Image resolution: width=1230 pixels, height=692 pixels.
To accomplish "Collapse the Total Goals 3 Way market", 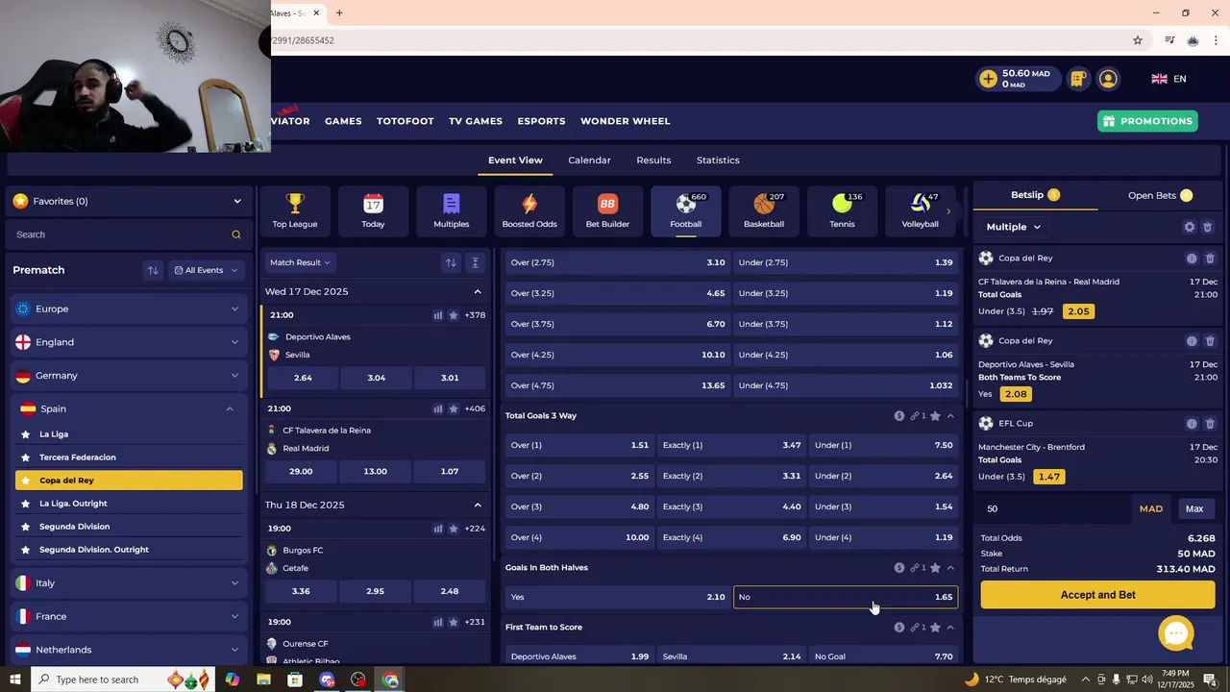I will pos(951,416).
